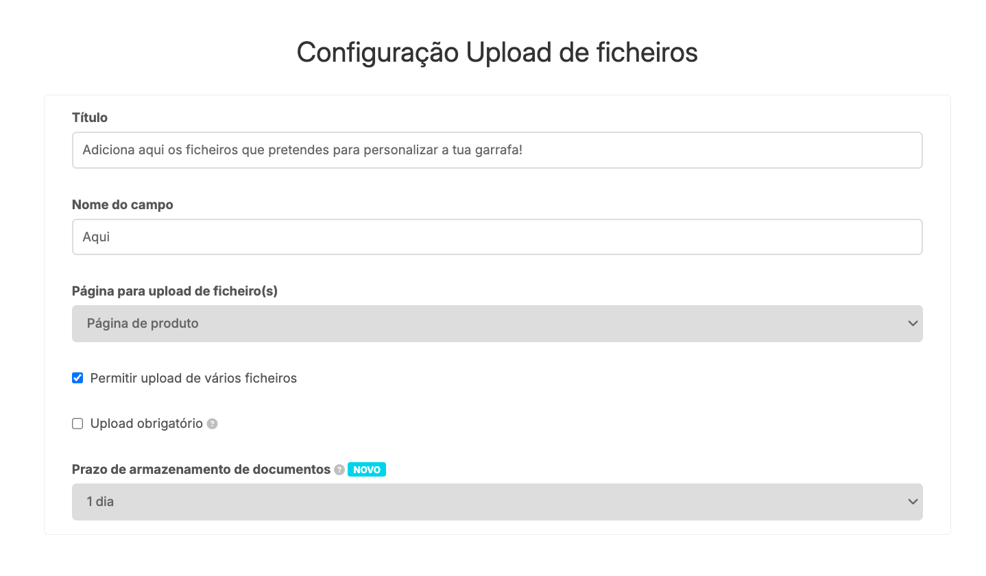Click the chevron on the 1 dia dropdown
Viewport: 986px width, 576px height.
[x=912, y=501]
